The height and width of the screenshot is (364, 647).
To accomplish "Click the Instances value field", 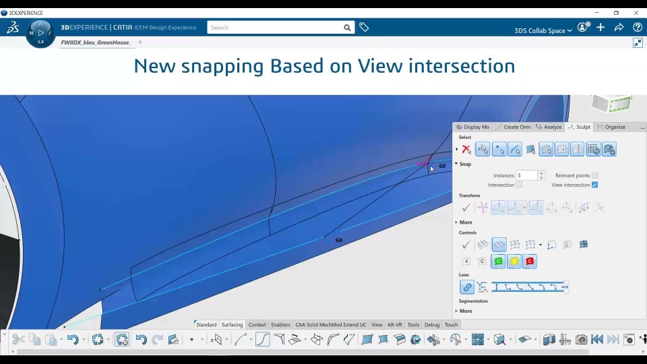I will 526,175.
